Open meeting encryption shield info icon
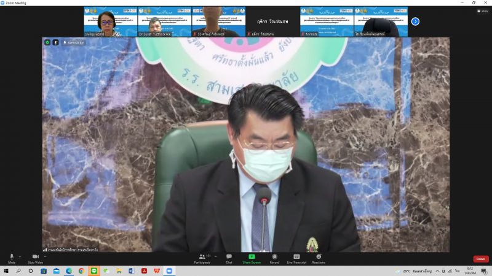This screenshot has height=276, width=492. click(47, 42)
